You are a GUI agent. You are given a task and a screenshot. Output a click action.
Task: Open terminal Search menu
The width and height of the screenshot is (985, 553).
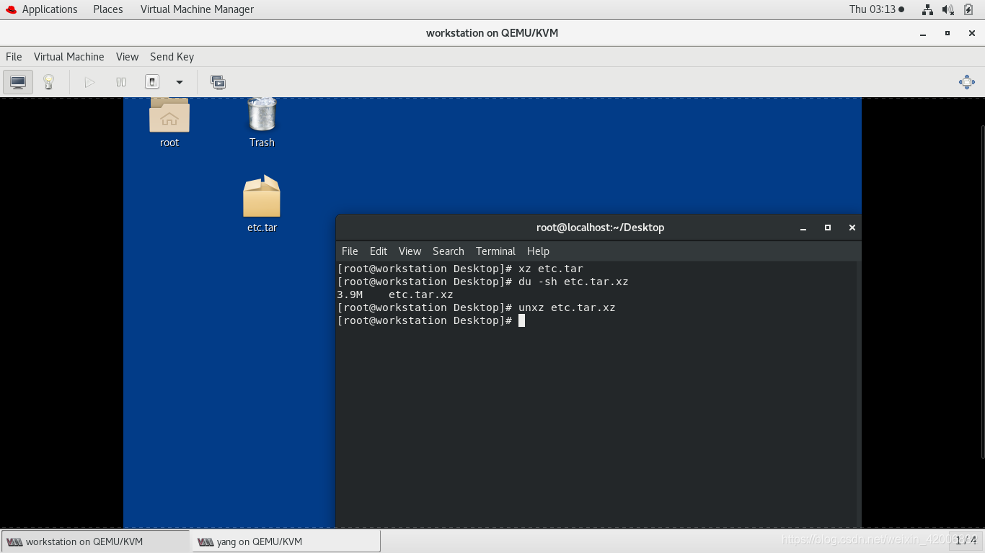point(449,251)
